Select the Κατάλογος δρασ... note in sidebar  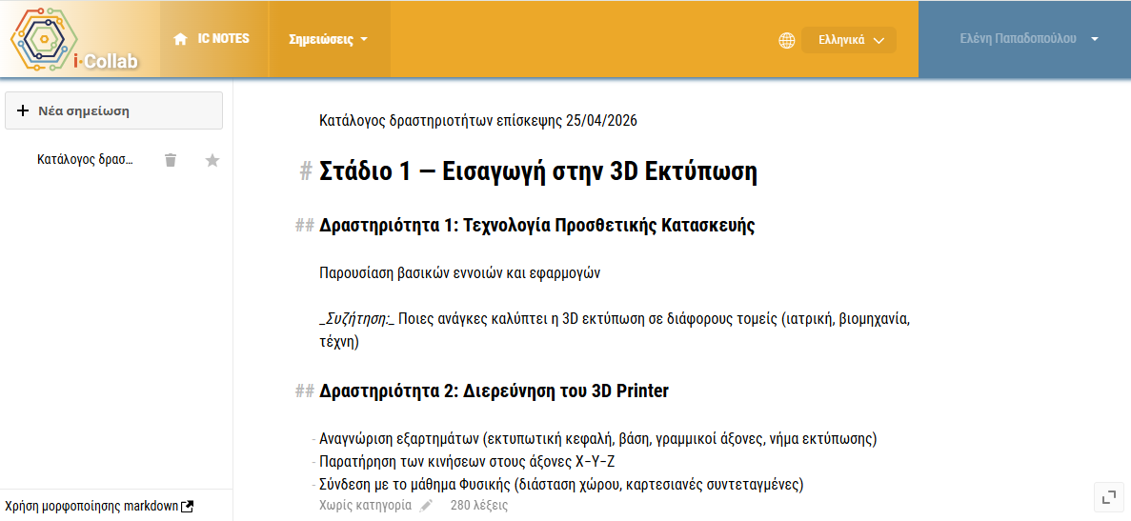tap(85, 160)
